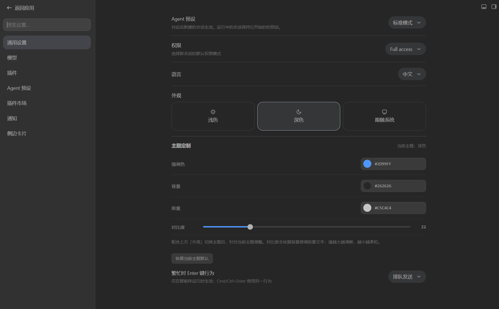Toggle the right sidebar layout icon
The height and width of the screenshot is (309, 499).
[494, 7]
